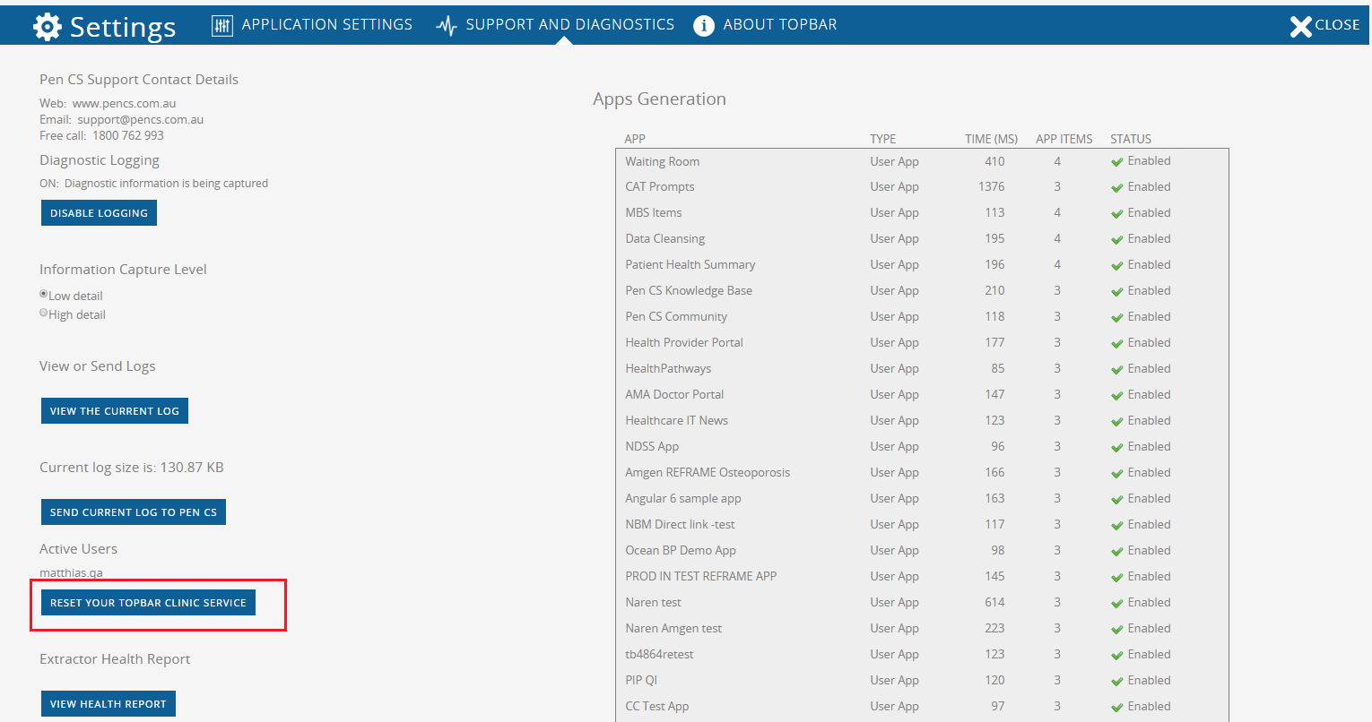The image size is (1372, 722).
Task: Click the checkmark for Pen CS Knowledge Base
Action: tap(1117, 292)
